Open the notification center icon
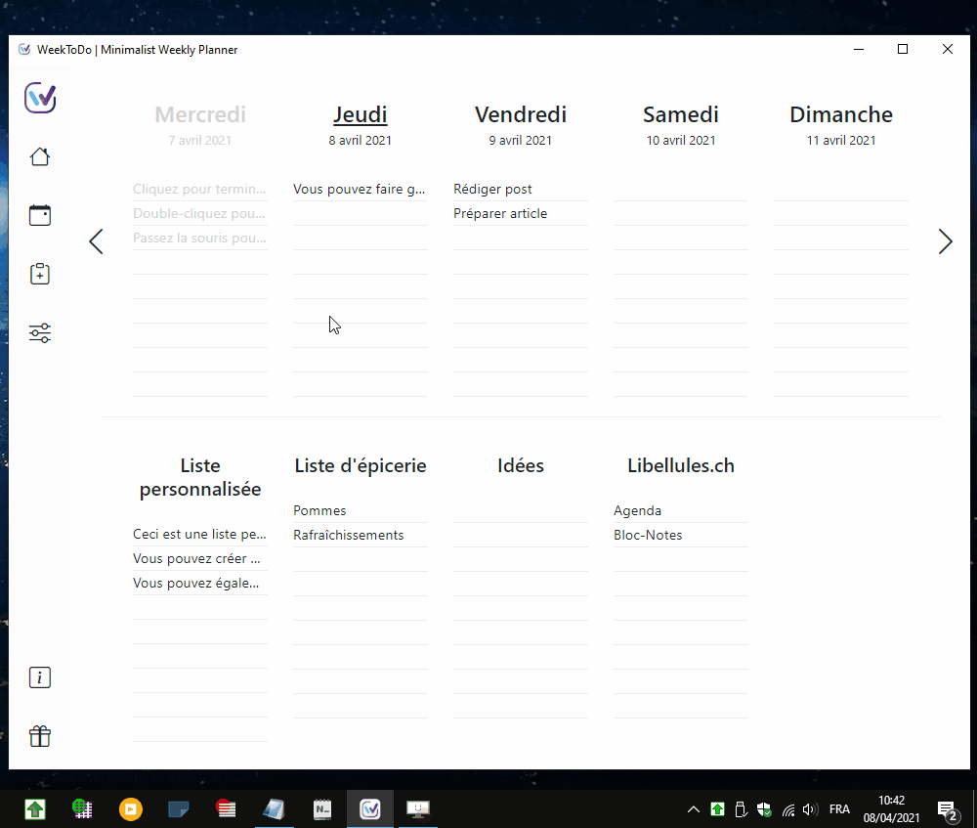The height and width of the screenshot is (828, 977). 948,810
